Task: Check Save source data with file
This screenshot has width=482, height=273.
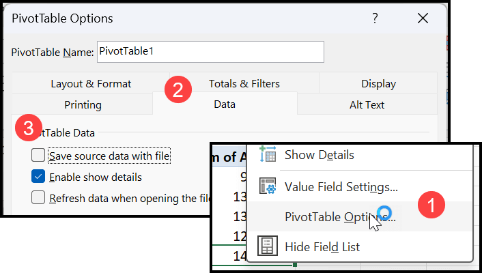Action: 38,155
